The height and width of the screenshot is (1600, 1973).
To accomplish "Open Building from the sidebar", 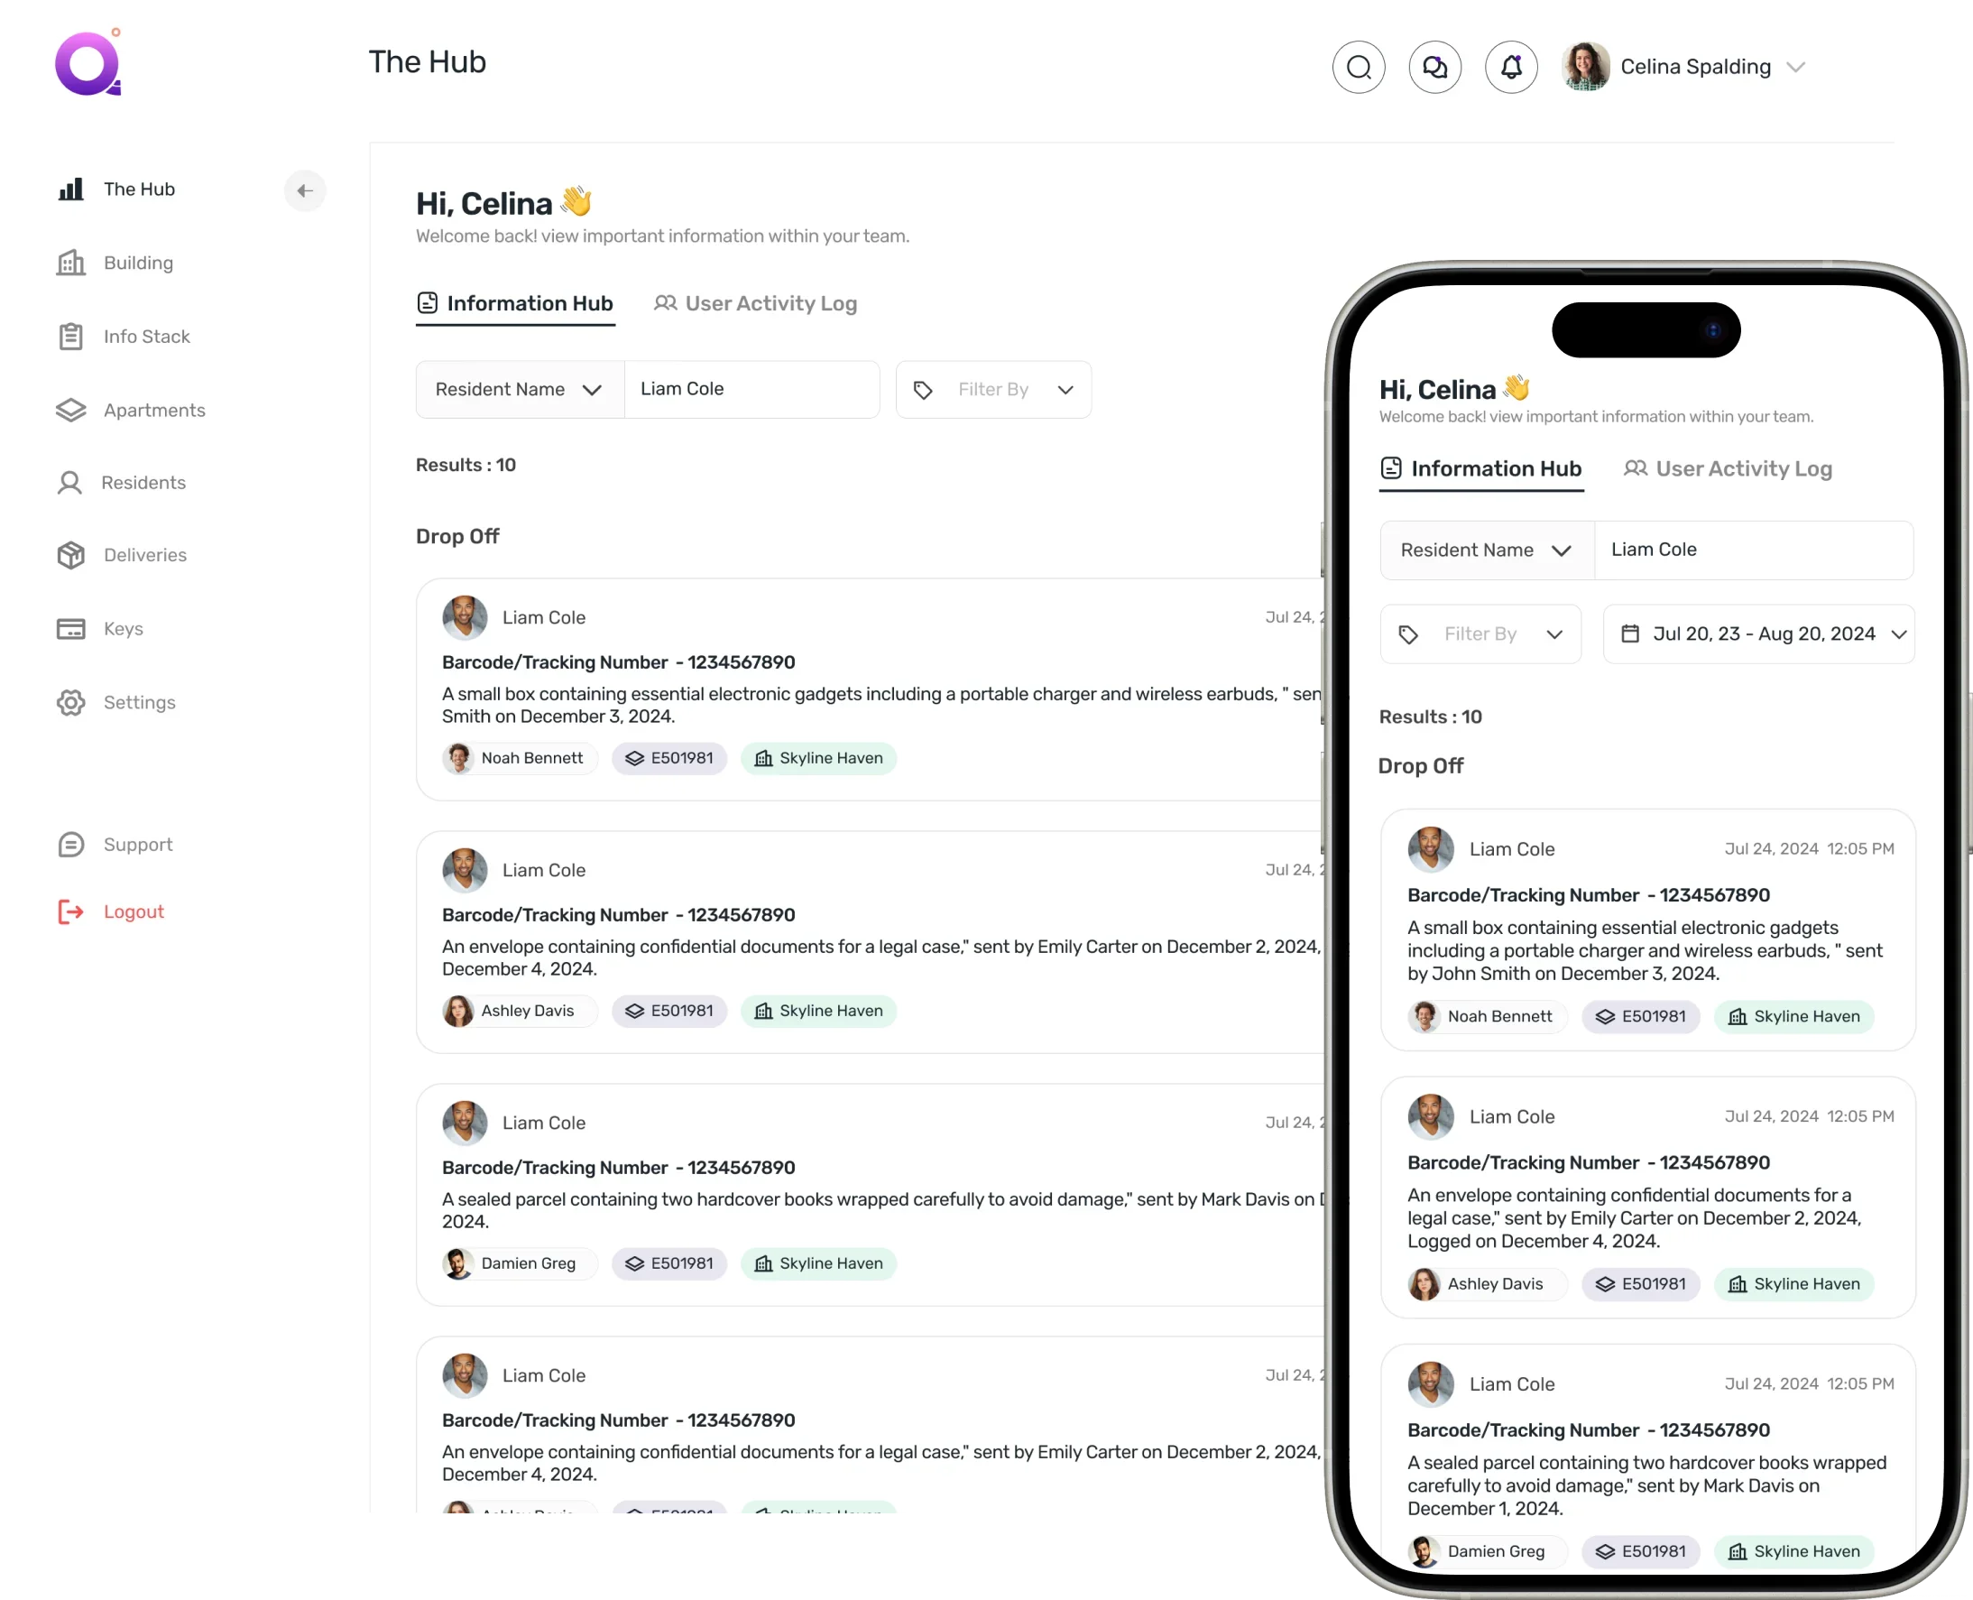I will [x=138, y=263].
